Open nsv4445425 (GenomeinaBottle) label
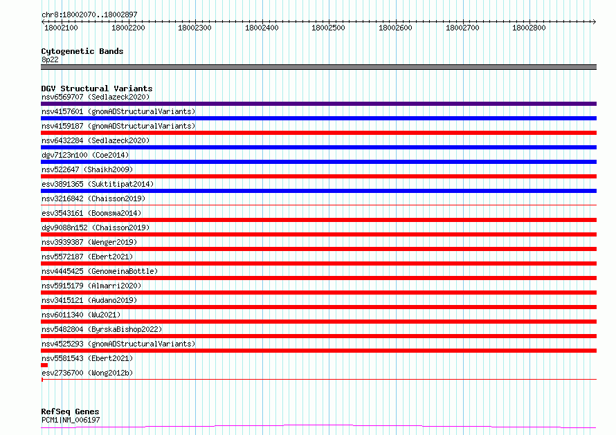This screenshot has height=435, width=616. (100, 271)
